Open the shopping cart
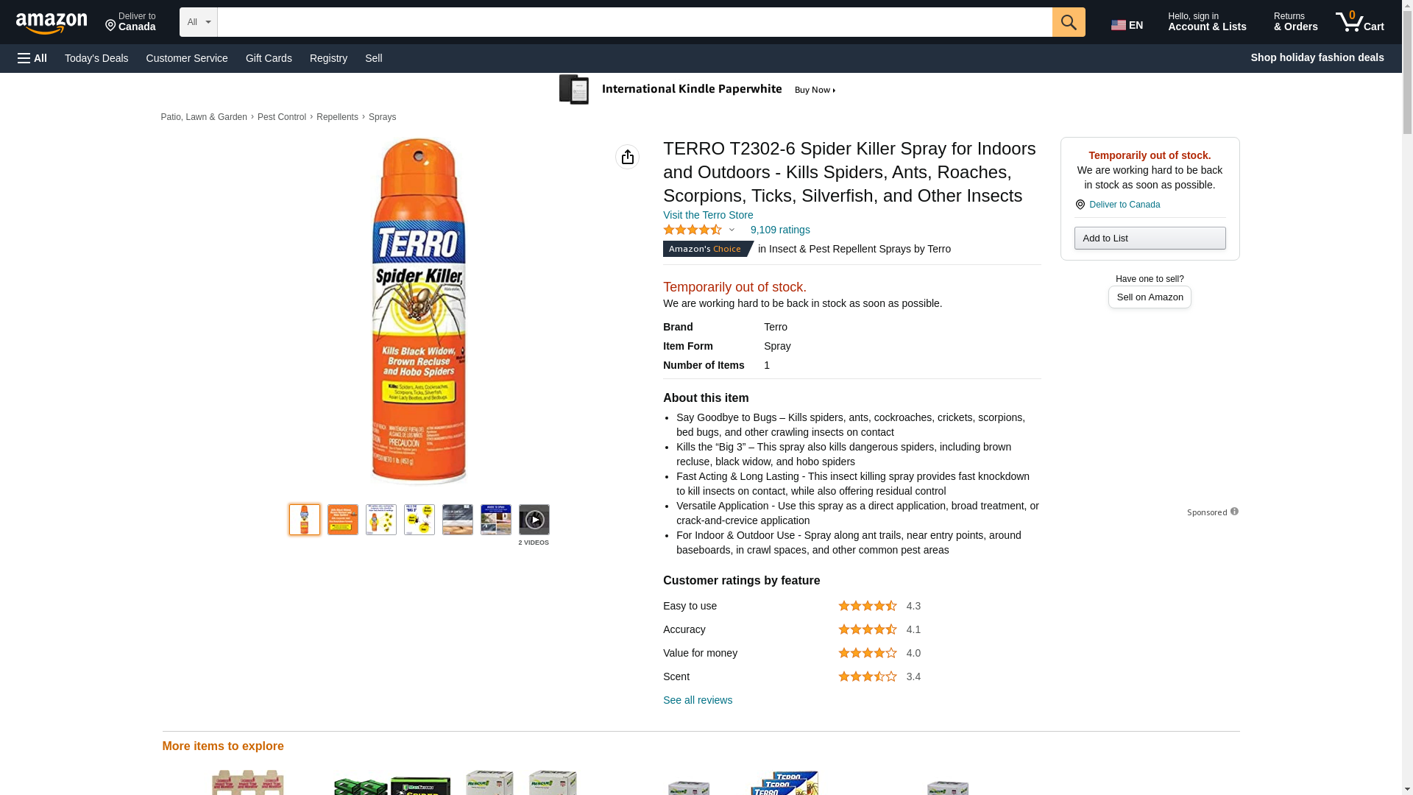The image size is (1413, 795). (1360, 22)
